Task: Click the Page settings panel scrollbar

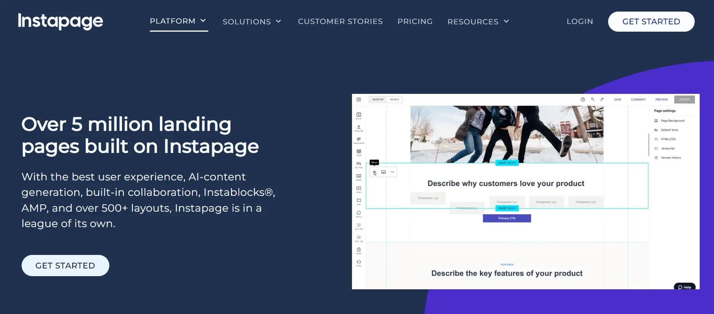Action: (x=649, y=144)
